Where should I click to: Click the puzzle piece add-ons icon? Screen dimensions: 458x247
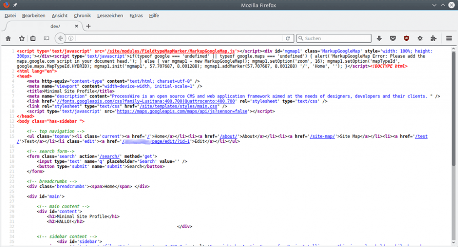pyautogui.click(x=433, y=38)
